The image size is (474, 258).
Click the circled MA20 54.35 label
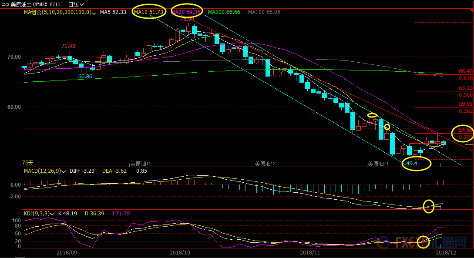[187, 12]
